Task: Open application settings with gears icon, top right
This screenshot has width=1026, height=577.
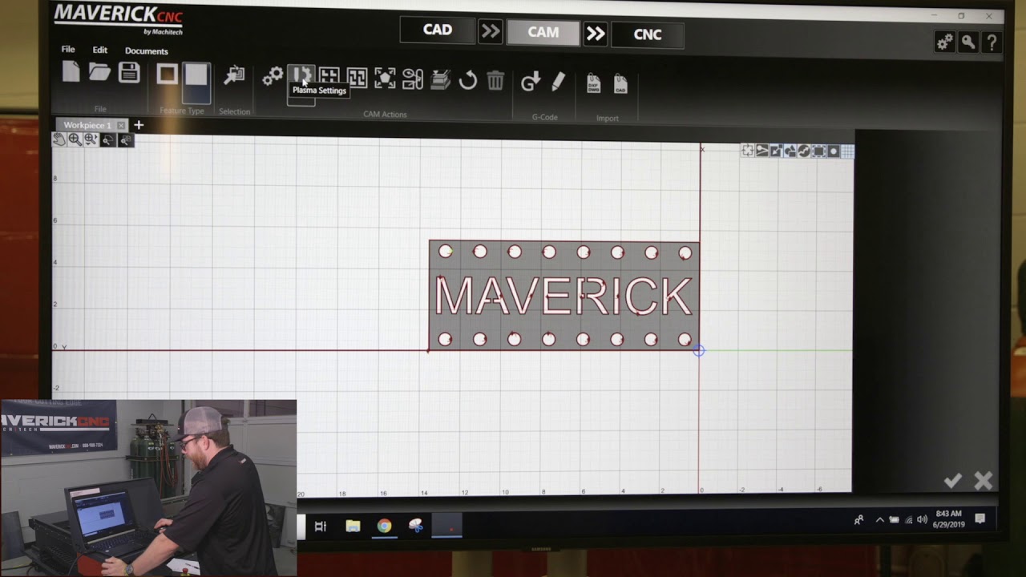Action: (x=945, y=42)
